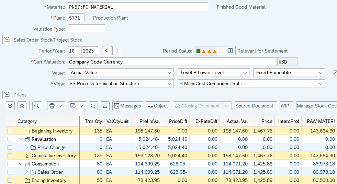Tick the checkbox for the Consumption row
The height and width of the screenshot is (184, 337).
(10, 164)
